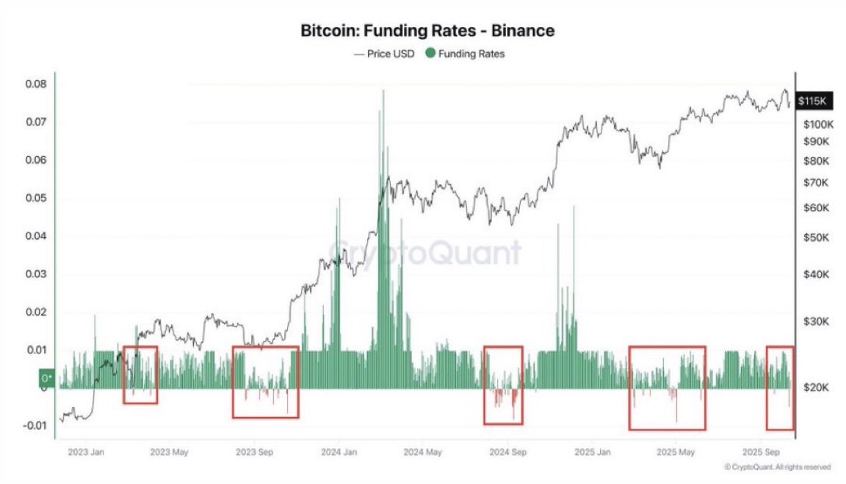Click the chart title Bitcoin Funding Rates

[427, 31]
